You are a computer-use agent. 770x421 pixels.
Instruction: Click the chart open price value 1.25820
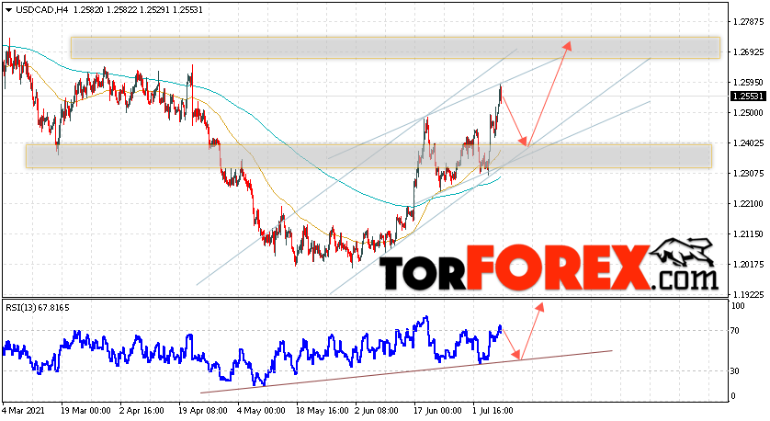click(x=87, y=10)
